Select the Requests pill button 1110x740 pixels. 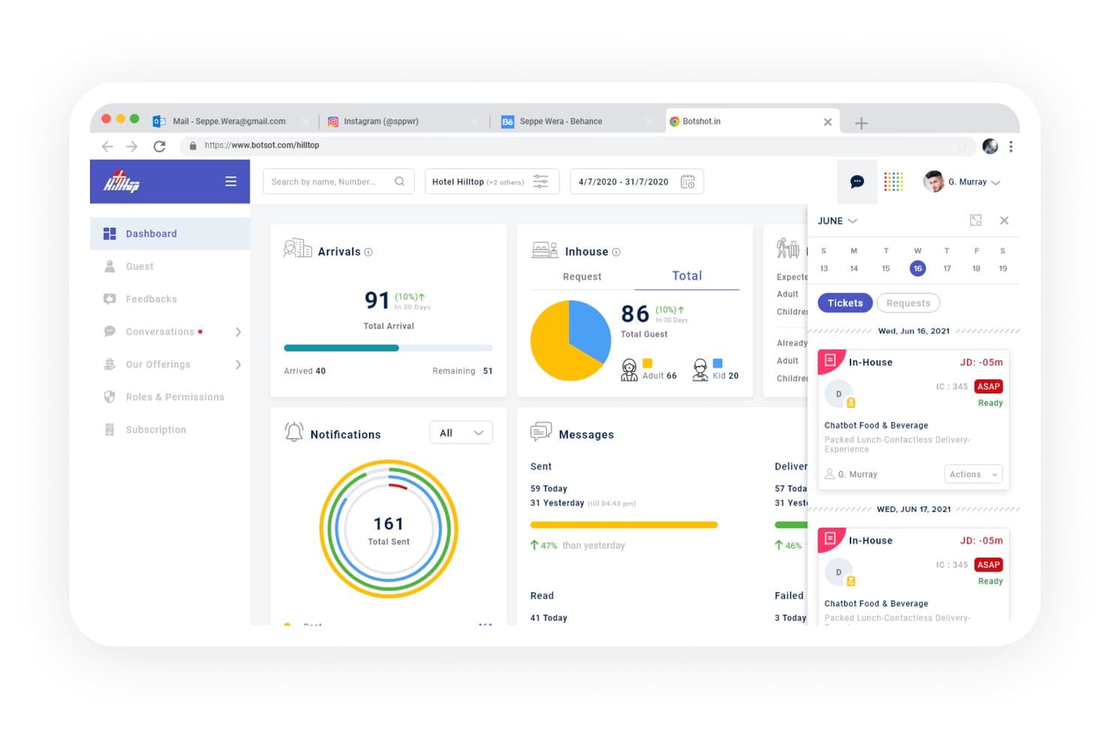click(908, 303)
